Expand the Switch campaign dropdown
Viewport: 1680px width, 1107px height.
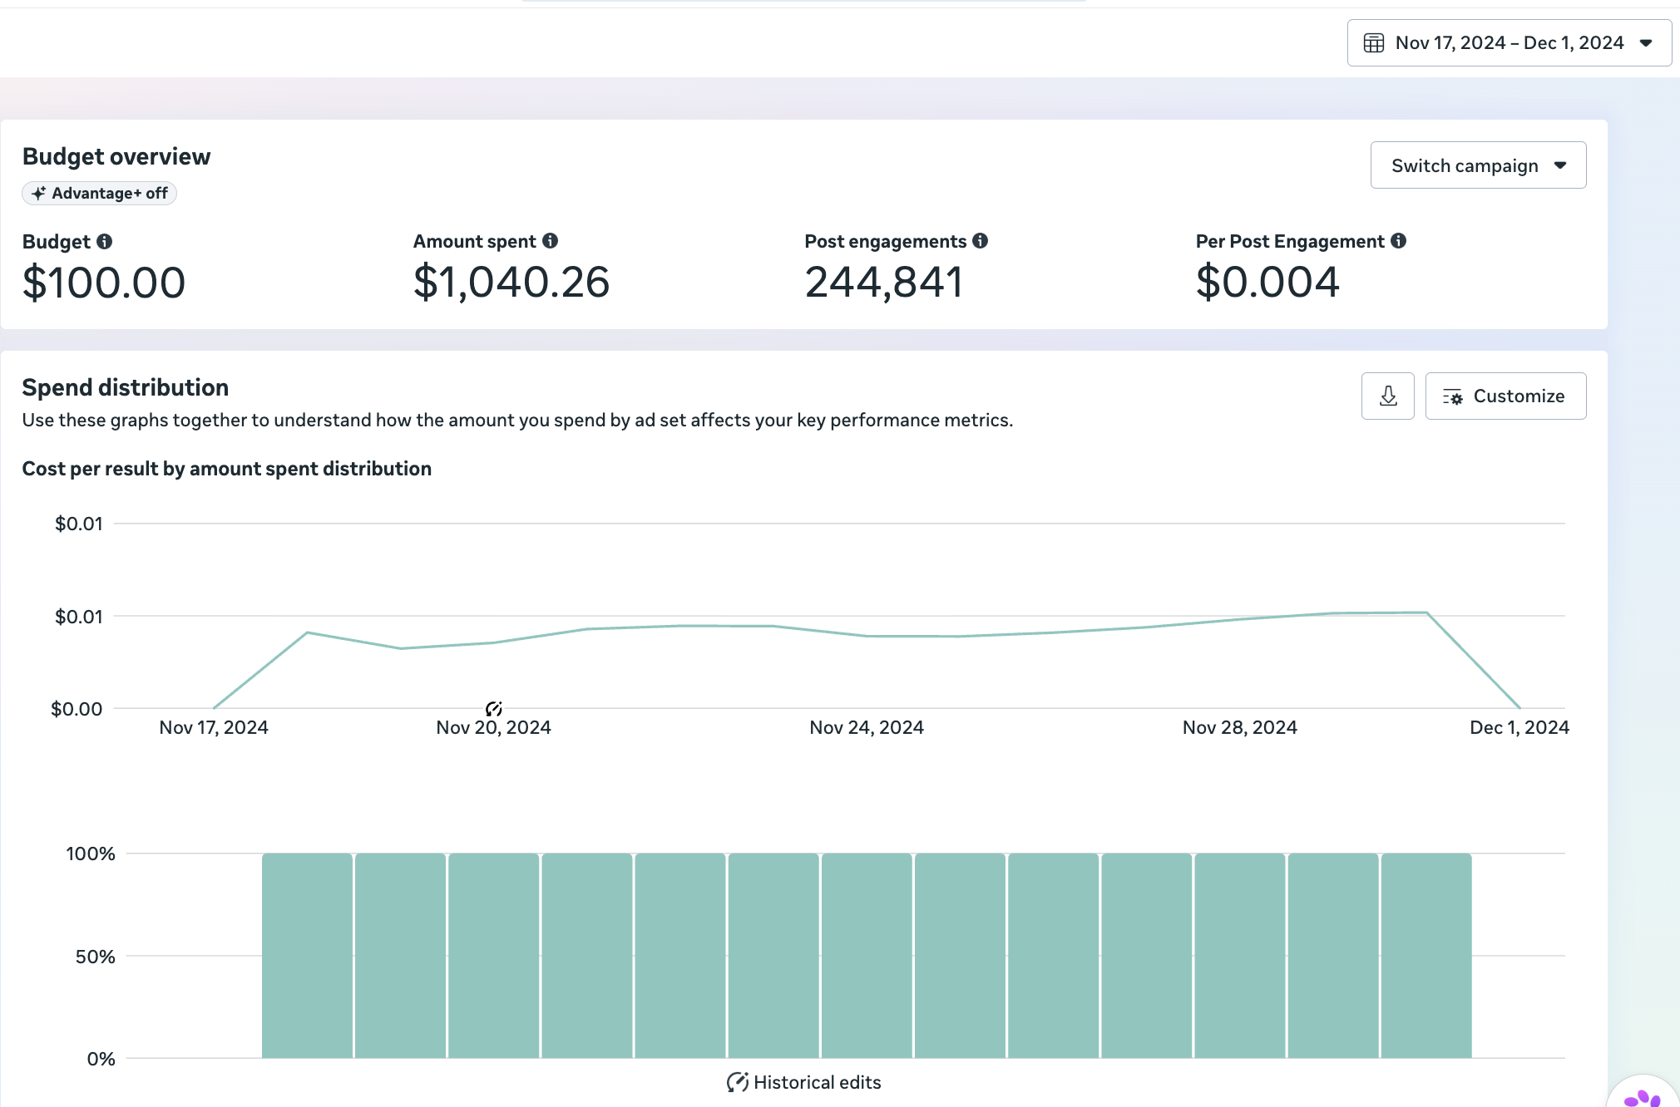tap(1478, 165)
